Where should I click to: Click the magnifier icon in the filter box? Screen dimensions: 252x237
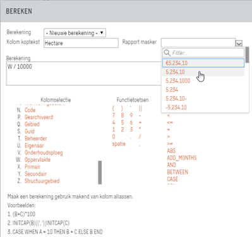[167, 52]
